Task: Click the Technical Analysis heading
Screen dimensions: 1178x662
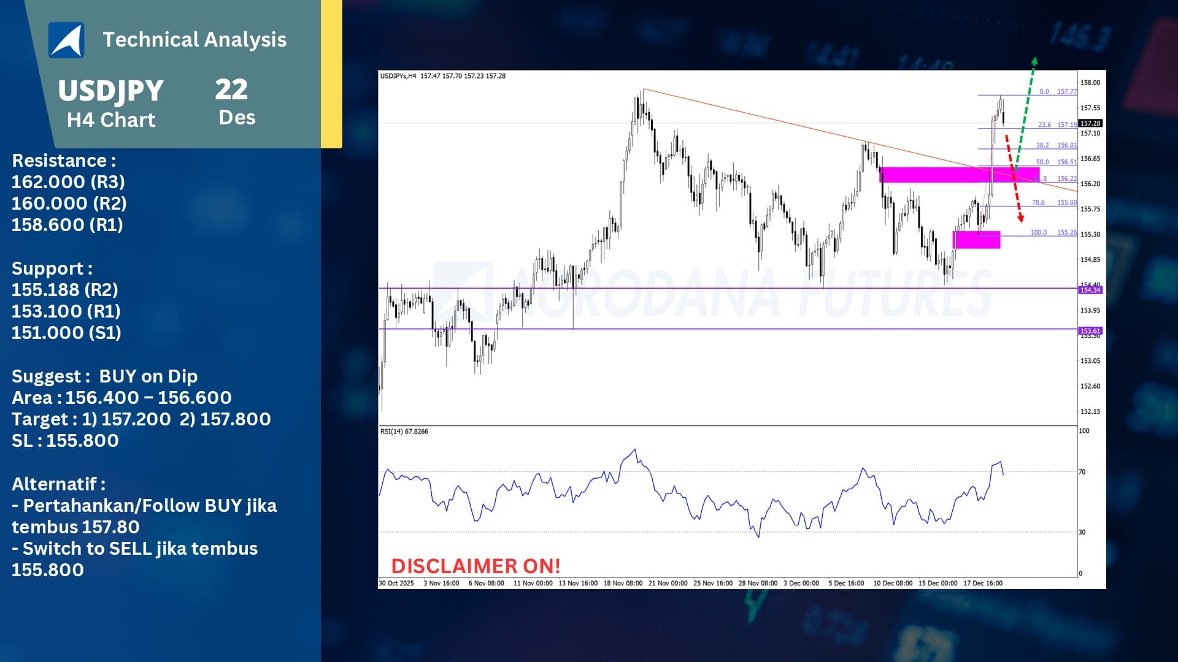Action: (194, 40)
